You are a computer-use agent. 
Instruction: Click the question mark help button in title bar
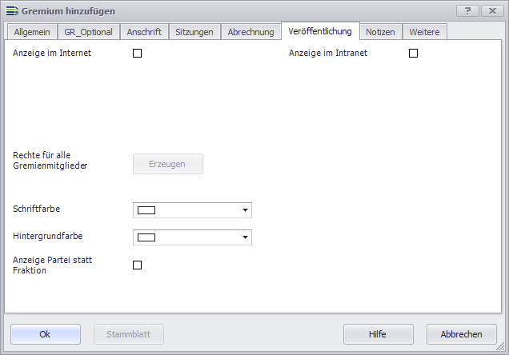467,10
